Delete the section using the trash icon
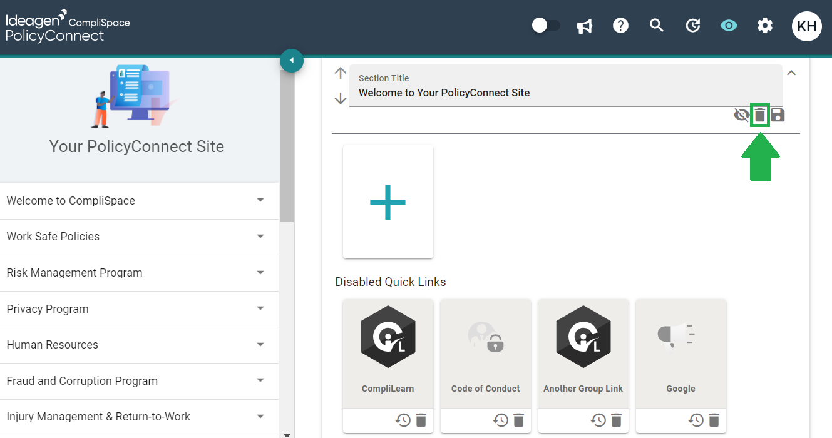This screenshot has height=438, width=832. [759, 115]
